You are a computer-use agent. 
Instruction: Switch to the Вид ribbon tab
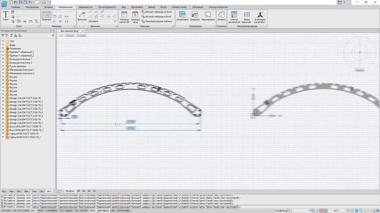(123, 7)
